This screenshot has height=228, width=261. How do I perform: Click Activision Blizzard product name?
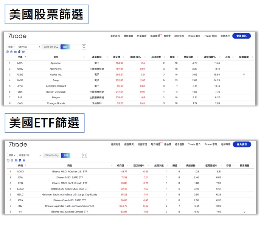point(56,86)
